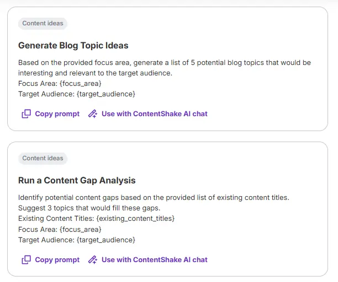Click the {existing_content_titles} placeholder text
338x282 pixels.
pyautogui.click(x=135, y=219)
